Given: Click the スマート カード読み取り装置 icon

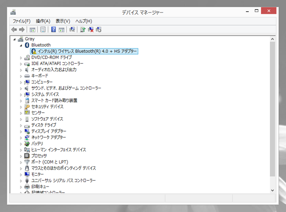Looking at the screenshot, I should point(27,101).
